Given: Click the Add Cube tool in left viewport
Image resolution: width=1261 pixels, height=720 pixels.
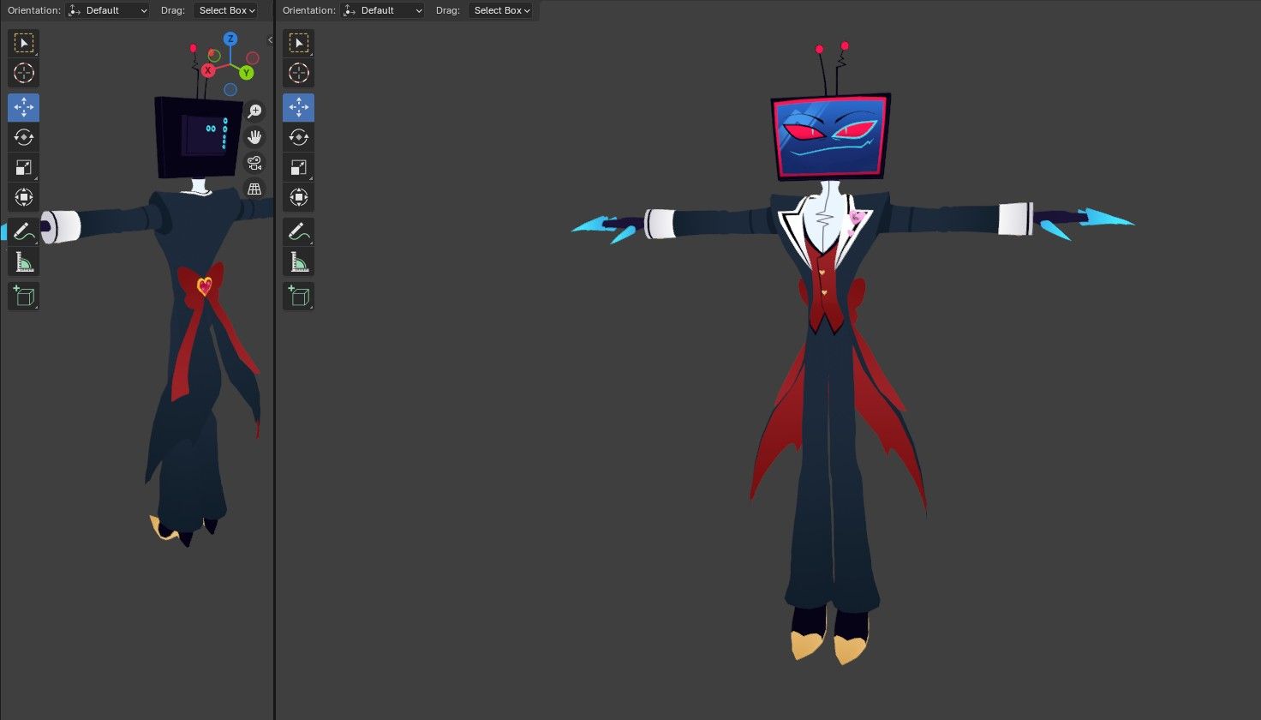Looking at the screenshot, I should pos(24,297).
